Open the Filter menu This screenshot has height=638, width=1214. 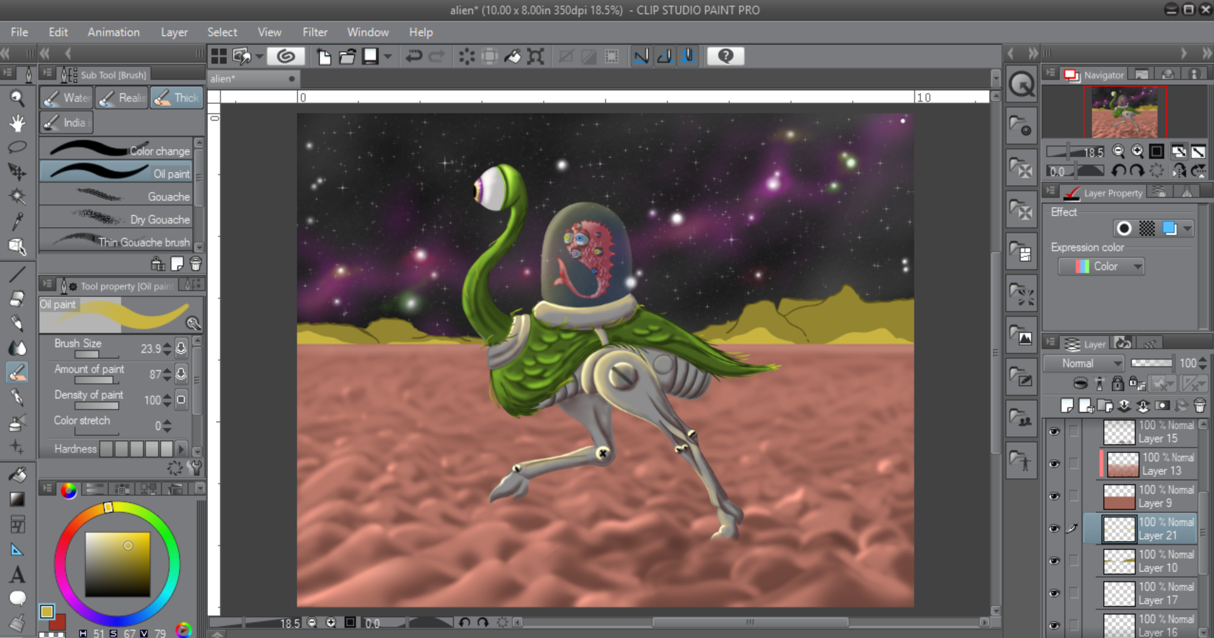(x=314, y=32)
